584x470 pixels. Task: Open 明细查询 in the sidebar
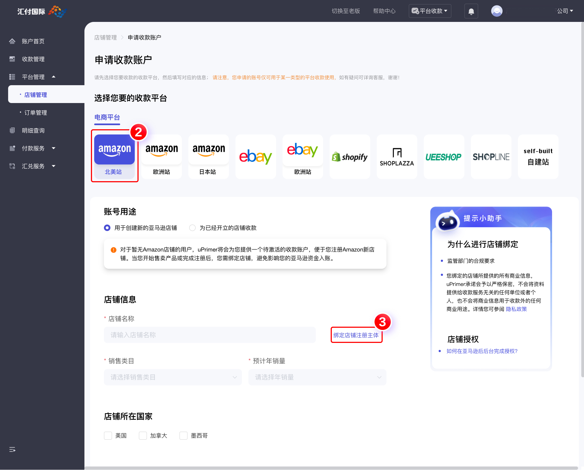(33, 131)
